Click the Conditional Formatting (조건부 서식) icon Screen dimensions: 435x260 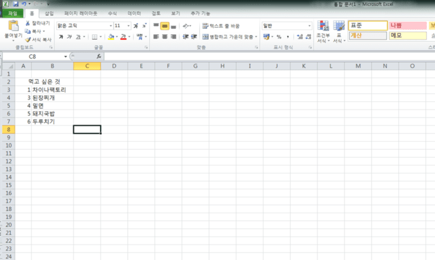[x=323, y=26]
